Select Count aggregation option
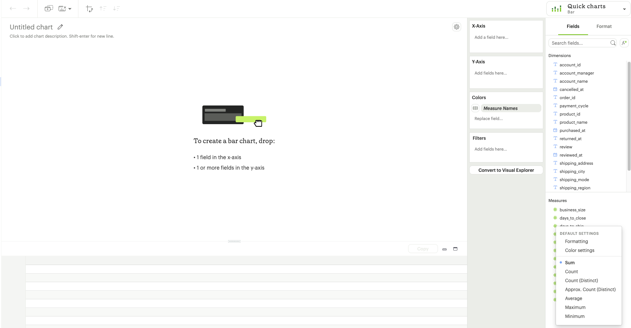This screenshot has height=328, width=631. coord(571,272)
